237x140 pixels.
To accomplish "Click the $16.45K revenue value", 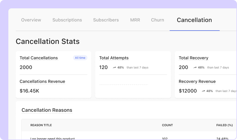I will [x=29, y=91].
